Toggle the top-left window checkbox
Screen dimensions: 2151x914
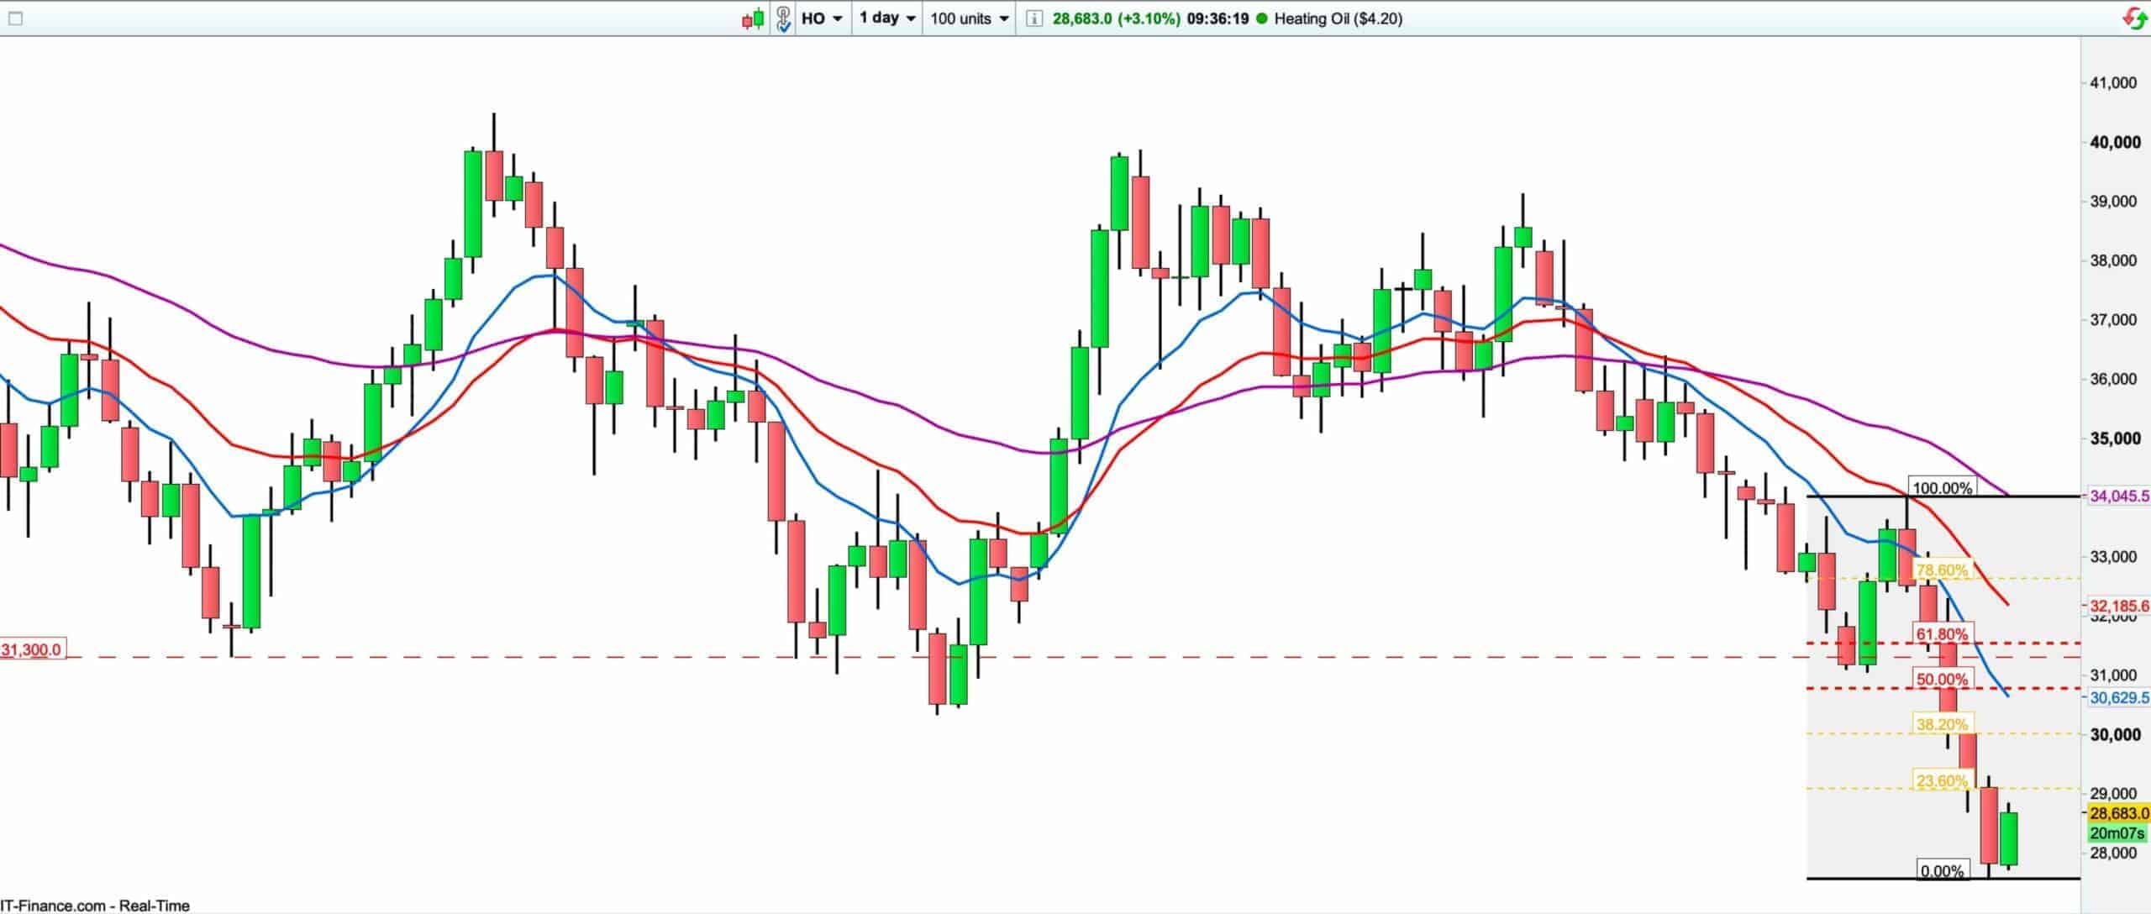point(15,18)
